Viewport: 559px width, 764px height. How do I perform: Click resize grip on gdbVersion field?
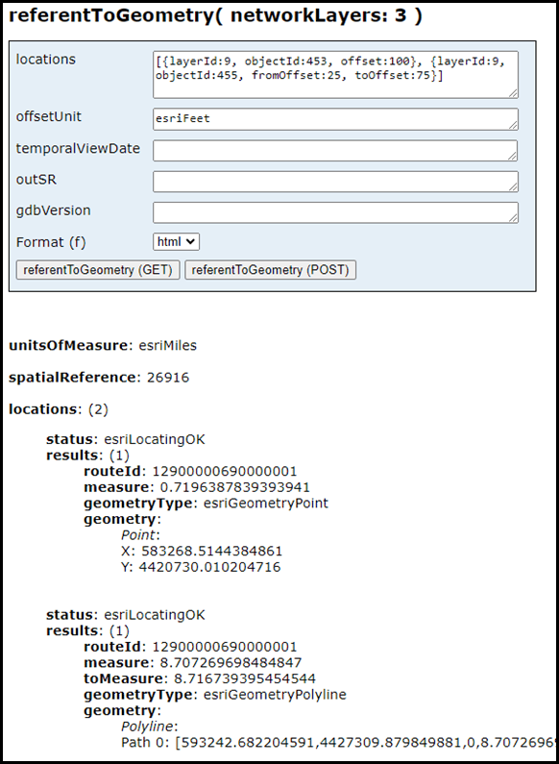[513, 219]
